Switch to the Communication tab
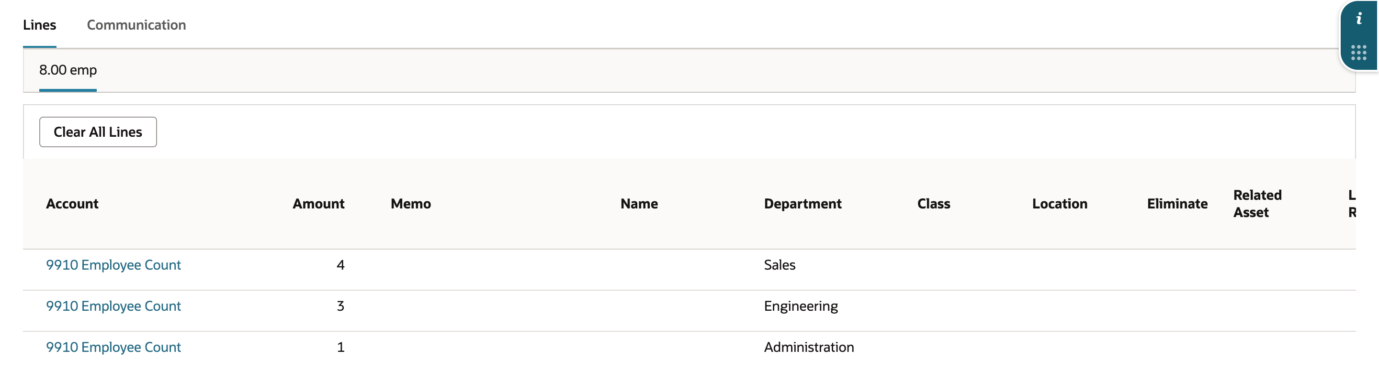Viewport: 1379px width, 371px height. [136, 25]
